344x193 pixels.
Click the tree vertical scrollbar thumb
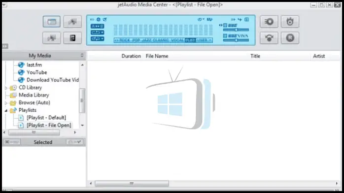click(82, 100)
